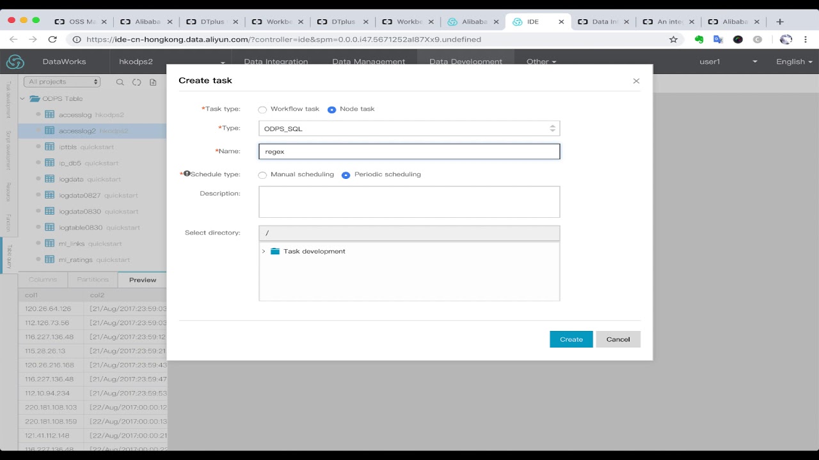This screenshot has height=460, width=819.
Task: Switch to the OSS browser tab
Action: (x=81, y=22)
